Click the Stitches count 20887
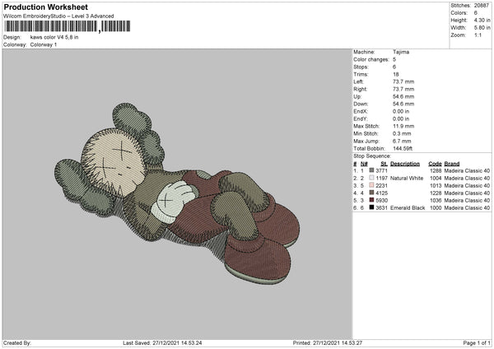Image resolution: width=494 pixels, height=349 pixels. coord(482,7)
